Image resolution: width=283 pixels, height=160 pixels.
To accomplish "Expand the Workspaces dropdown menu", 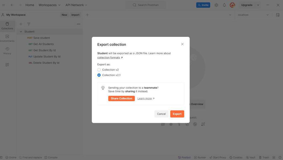I will pos(49,5).
